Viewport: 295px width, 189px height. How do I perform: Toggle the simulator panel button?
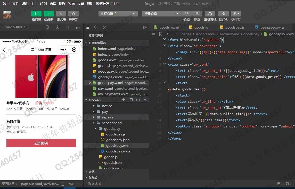pyautogui.click(x=36, y=14)
